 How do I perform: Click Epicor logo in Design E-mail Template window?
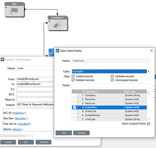pos(2,59)
